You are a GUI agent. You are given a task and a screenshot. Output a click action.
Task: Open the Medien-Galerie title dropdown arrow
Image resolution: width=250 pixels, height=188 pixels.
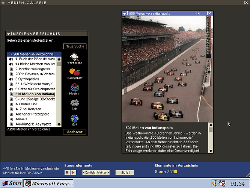(3, 3)
